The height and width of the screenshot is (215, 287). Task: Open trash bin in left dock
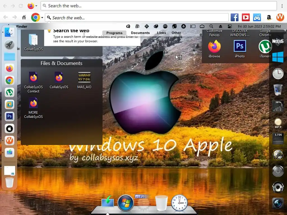click(9, 183)
